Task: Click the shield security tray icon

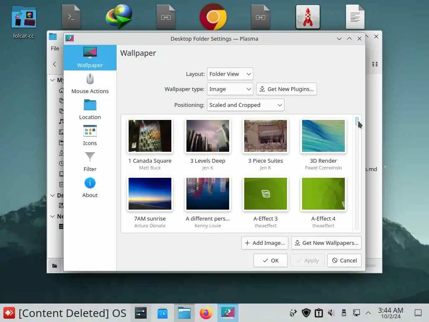Action: 306,313
